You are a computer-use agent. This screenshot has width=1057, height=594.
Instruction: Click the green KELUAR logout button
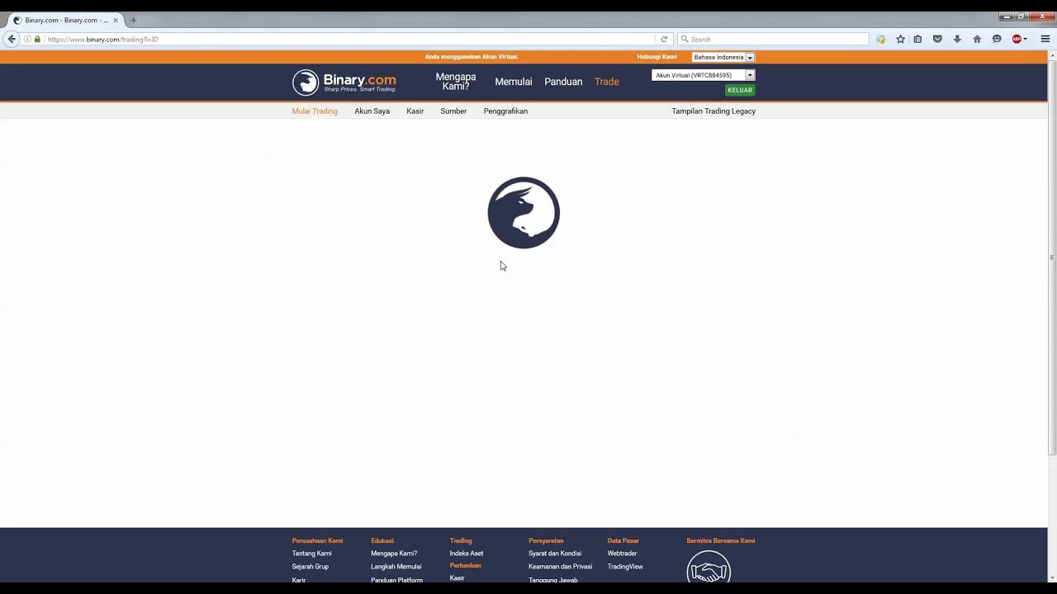coord(740,90)
